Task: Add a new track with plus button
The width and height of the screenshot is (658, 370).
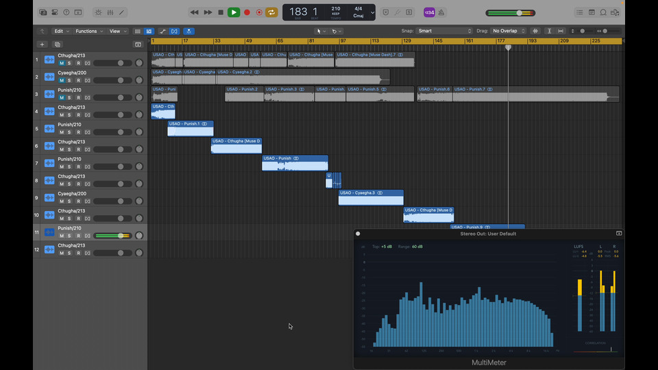Action: click(42, 45)
